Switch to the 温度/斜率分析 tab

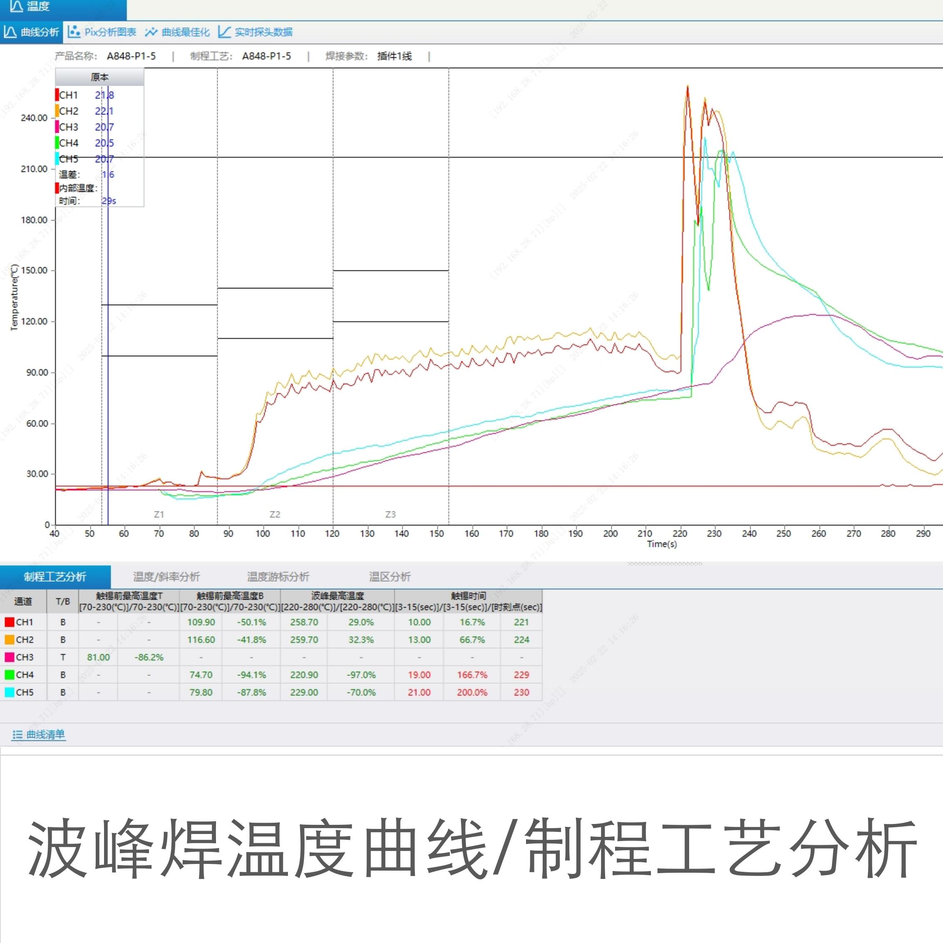pos(166,576)
